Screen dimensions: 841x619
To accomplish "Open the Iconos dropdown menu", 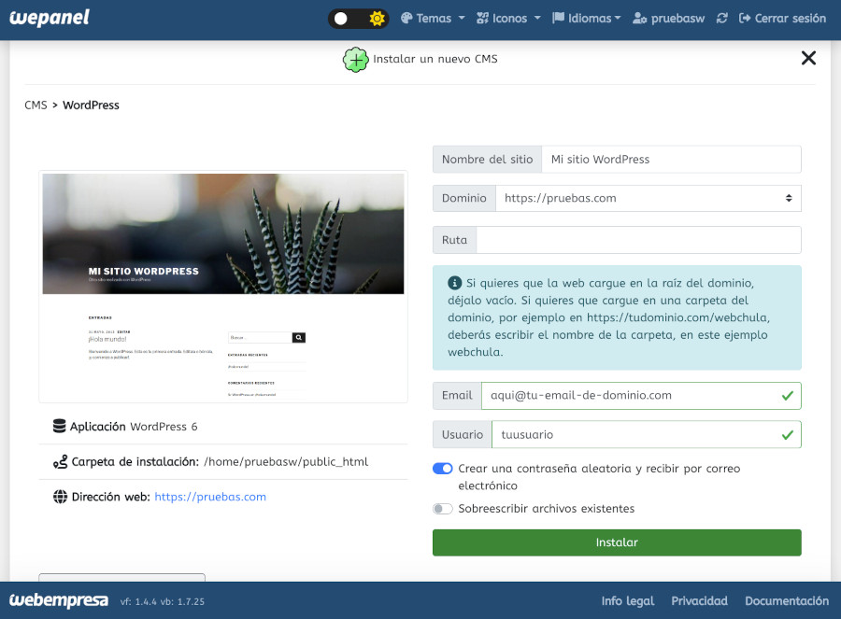I will pos(508,19).
